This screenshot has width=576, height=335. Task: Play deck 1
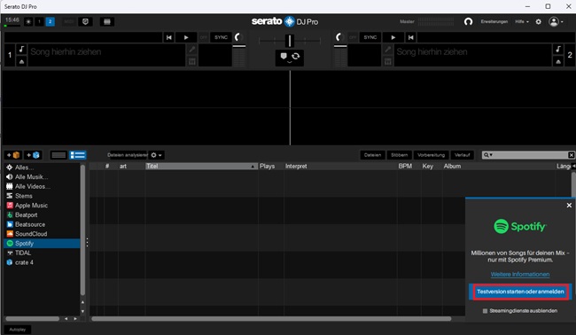(x=186, y=37)
